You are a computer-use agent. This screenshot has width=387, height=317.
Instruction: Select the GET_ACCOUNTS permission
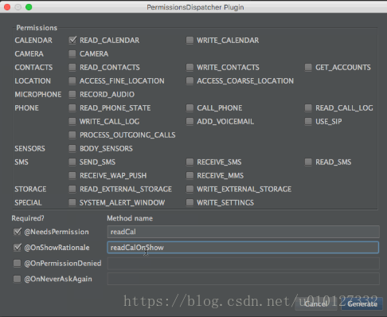(x=308, y=67)
